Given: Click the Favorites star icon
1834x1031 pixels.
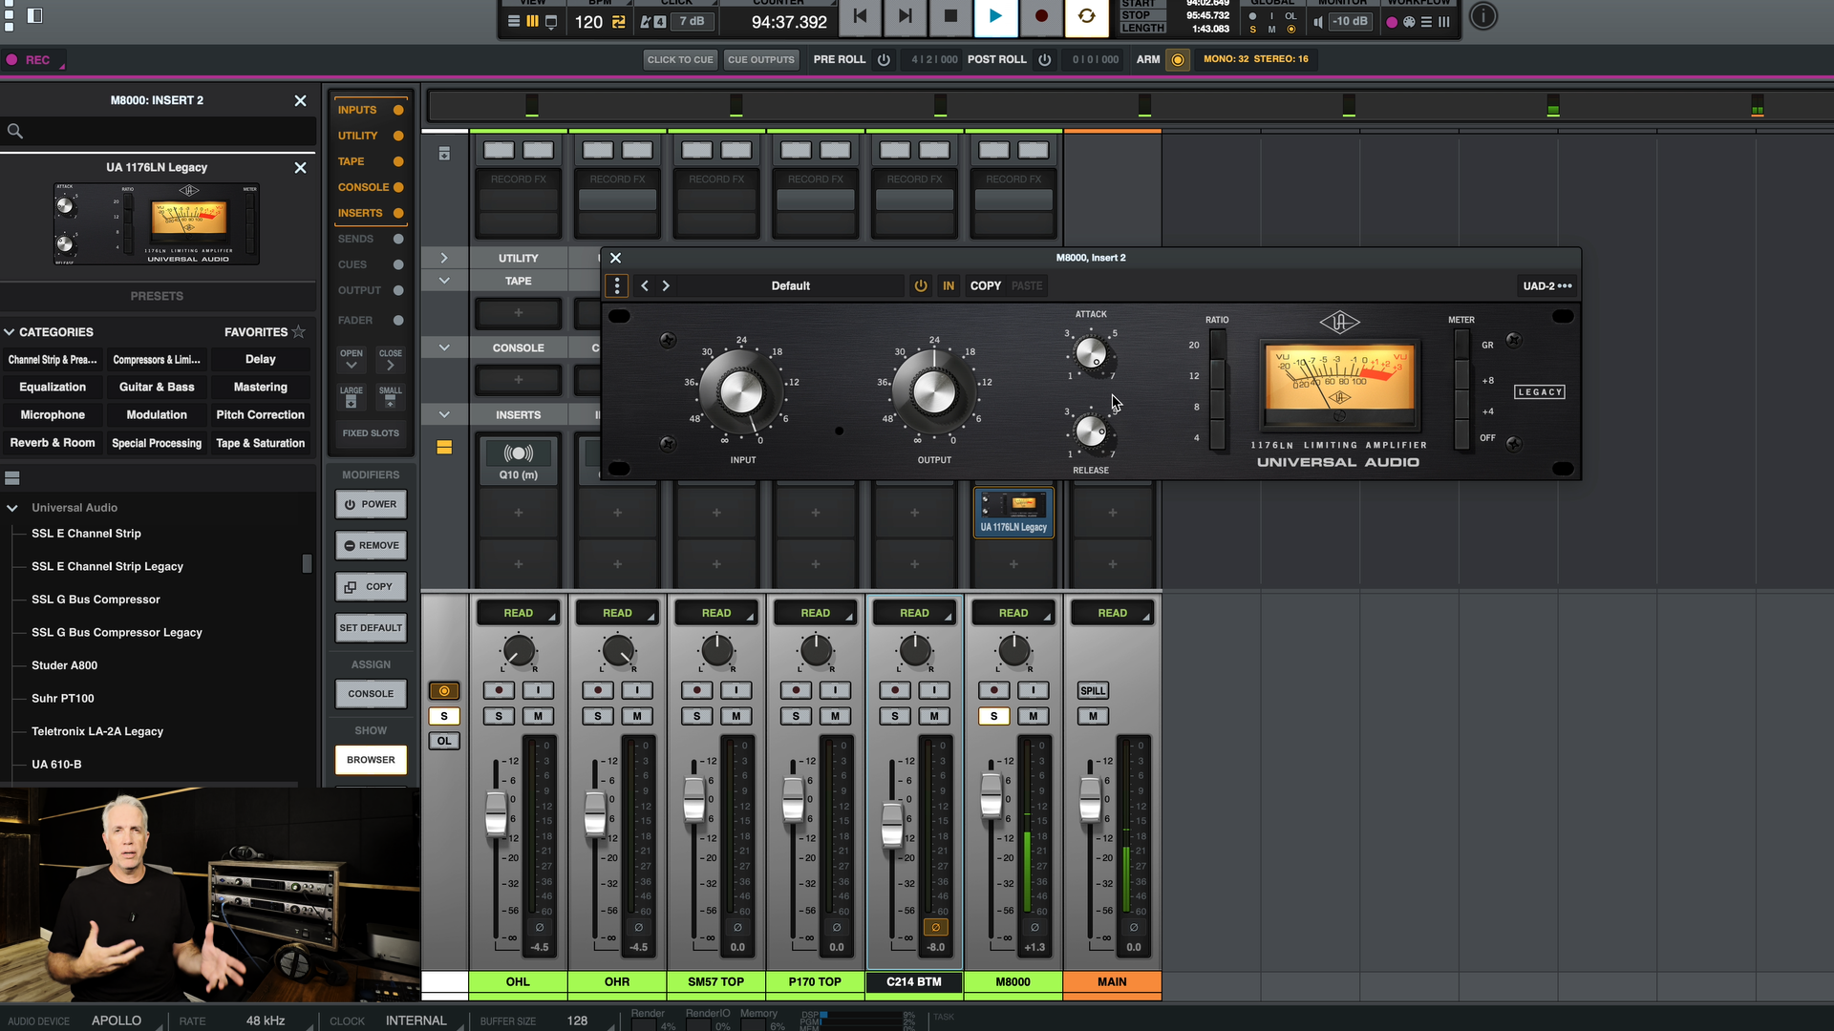Looking at the screenshot, I should click(299, 331).
